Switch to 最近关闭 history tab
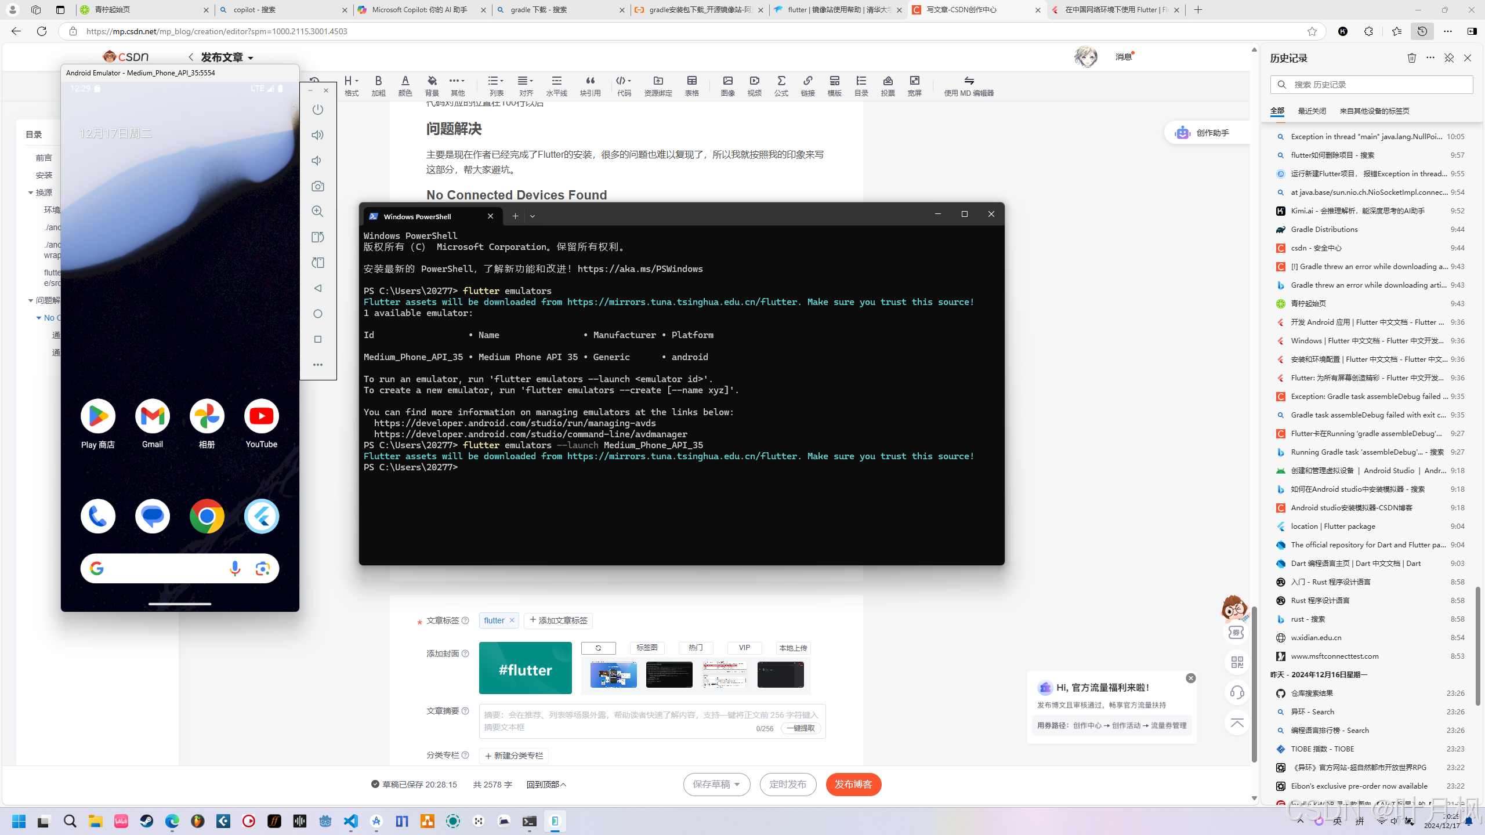The width and height of the screenshot is (1485, 835). pyautogui.click(x=1312, y=111)
